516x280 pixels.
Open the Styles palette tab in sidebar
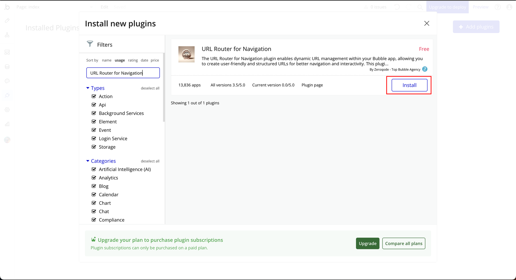click(x=7, y=81)
